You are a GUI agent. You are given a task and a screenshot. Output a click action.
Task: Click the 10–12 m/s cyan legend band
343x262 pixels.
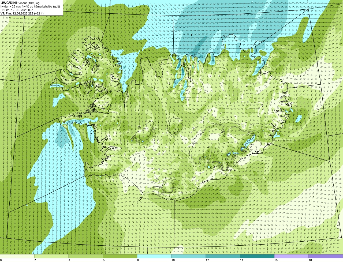[x=189, y=256]
